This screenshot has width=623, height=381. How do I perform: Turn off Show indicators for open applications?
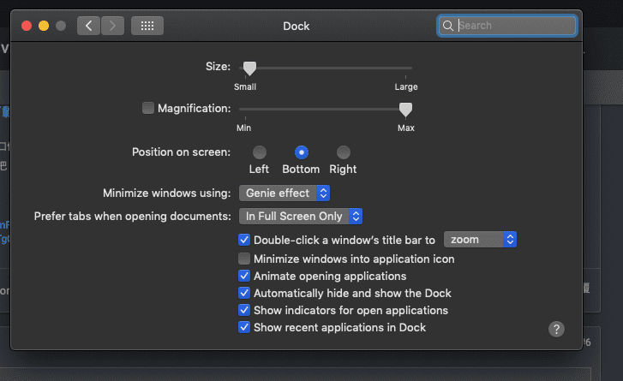pyautogui.click(x=244, y=310)
